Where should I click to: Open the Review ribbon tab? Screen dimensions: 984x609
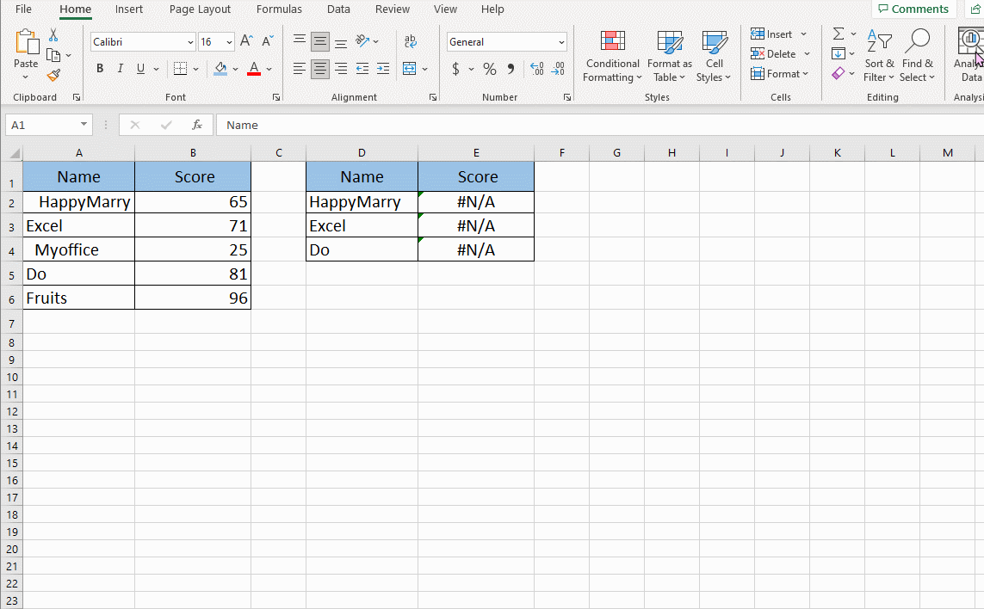point(393,9)
